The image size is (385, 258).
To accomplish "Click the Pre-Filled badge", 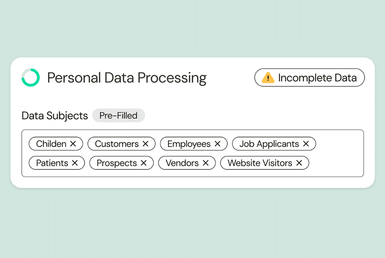I will tap(118, 116).
